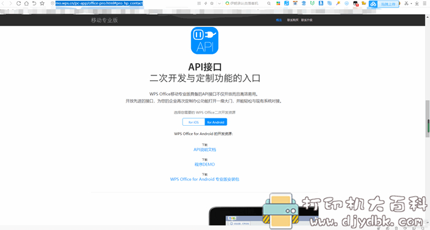Reload the page with the refresh icon

[18, 3]
